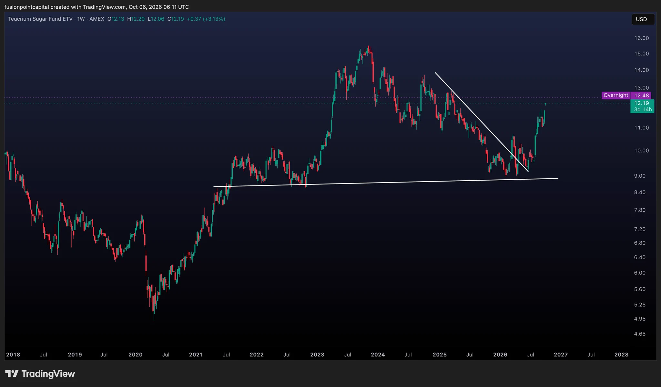Click the USD currency button

tap(643, 19)
